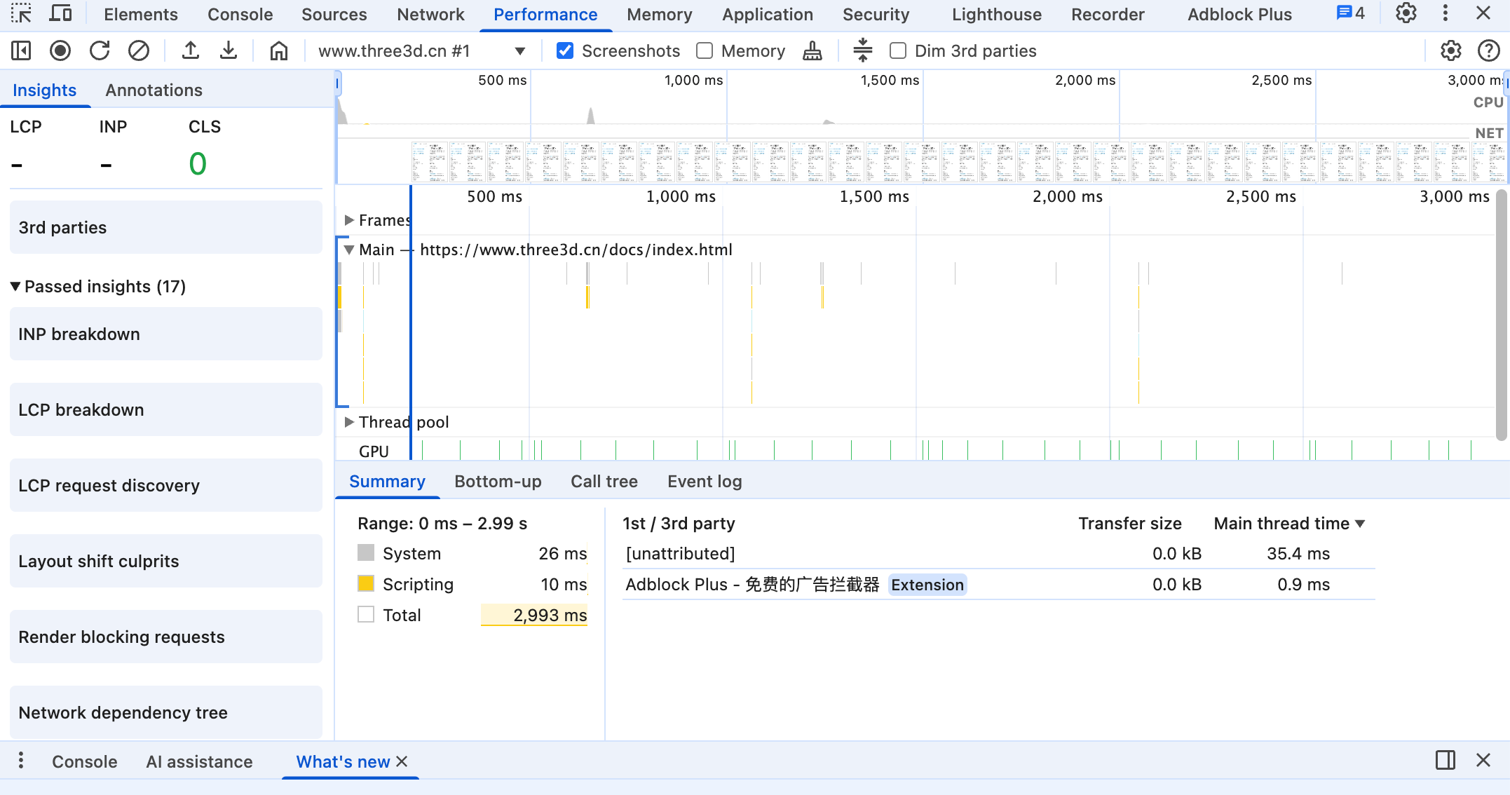Enable Dim 3rd parties checkbox
Screen dimensions: 1510x795
coord(898,50)
